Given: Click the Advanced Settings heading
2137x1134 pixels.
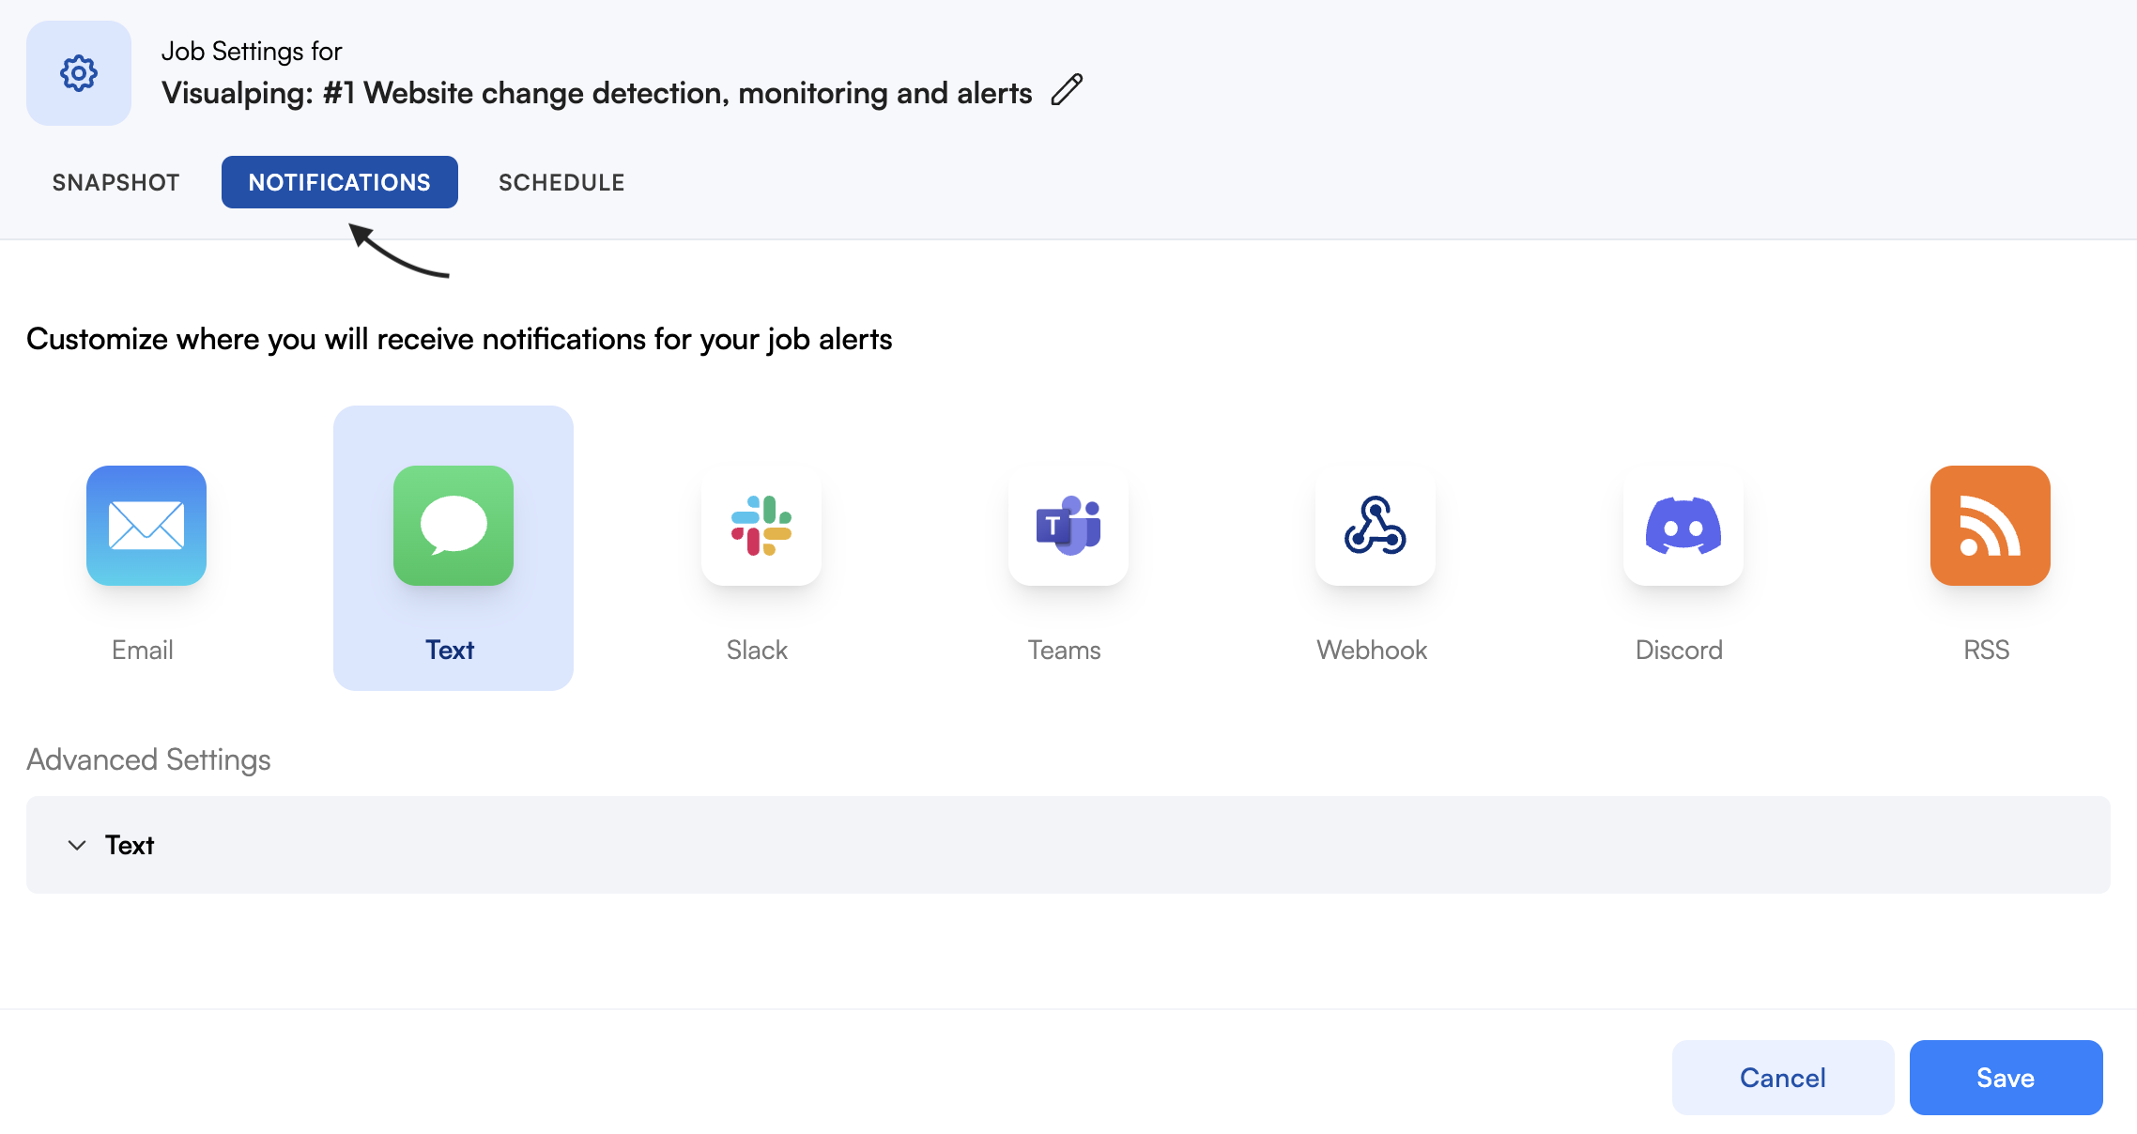Looking at the screenshot, I should (148, 759).
